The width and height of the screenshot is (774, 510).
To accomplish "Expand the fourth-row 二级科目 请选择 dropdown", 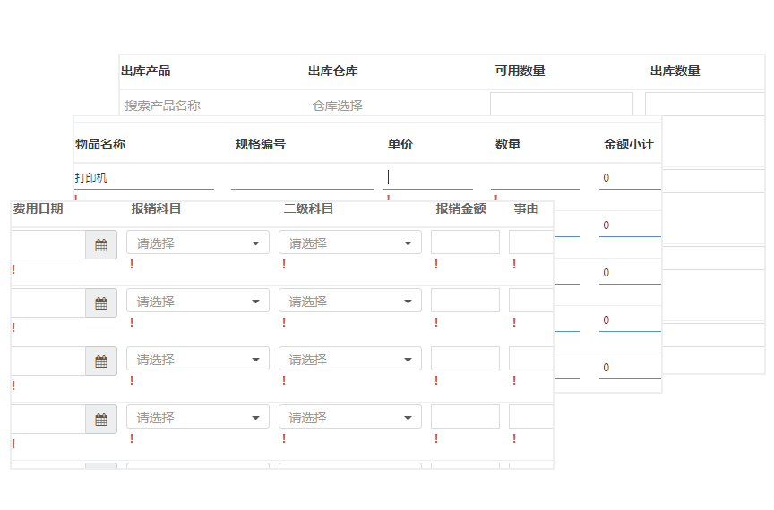I will (x=350, y=417).
